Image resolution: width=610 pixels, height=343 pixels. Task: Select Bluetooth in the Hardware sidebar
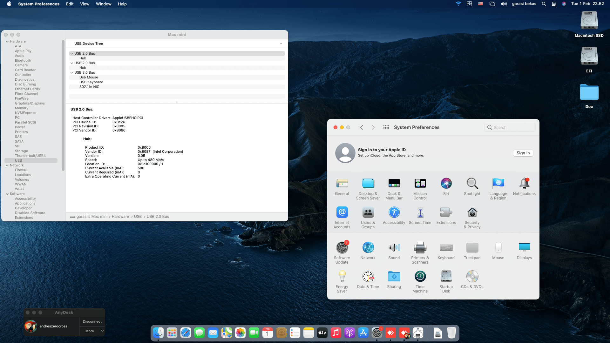tap(23, 60)
